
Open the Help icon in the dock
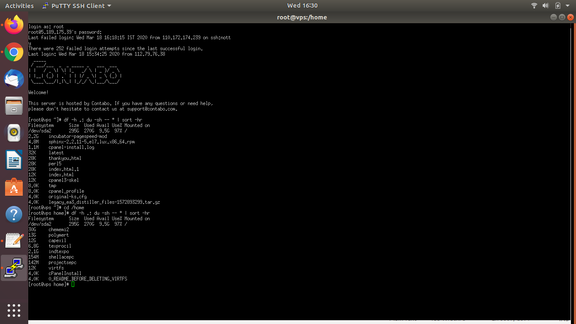point(14,214)
